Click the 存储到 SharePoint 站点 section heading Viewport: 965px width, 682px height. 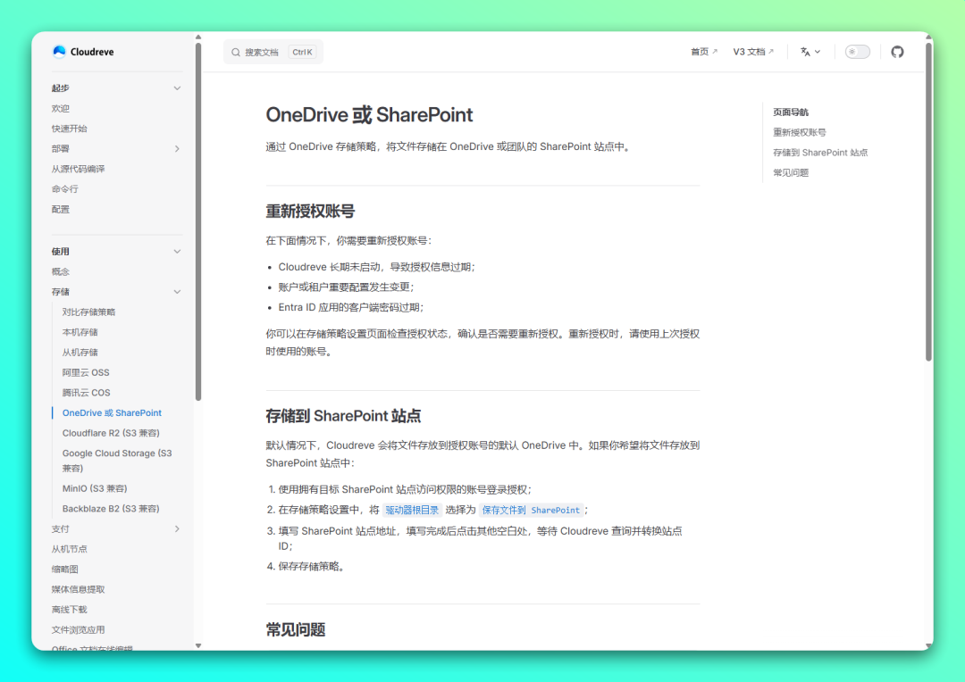[343, 416]
